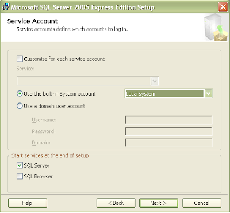Click the Help button
Viewport: 230px width, 213px height.
pos(28,203)
